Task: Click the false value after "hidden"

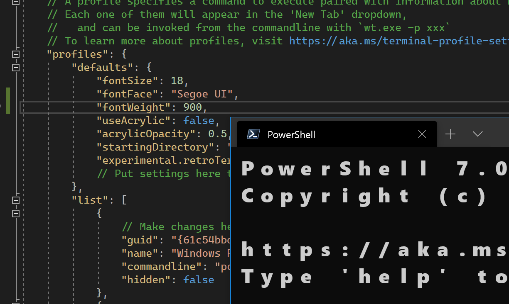Action: click(199, 280)
